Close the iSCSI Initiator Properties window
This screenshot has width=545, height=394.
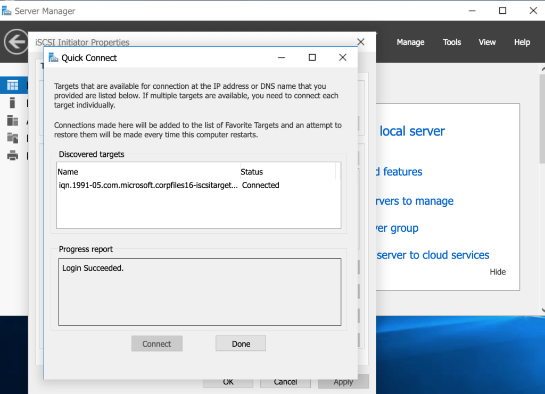(x=360, y=42)
